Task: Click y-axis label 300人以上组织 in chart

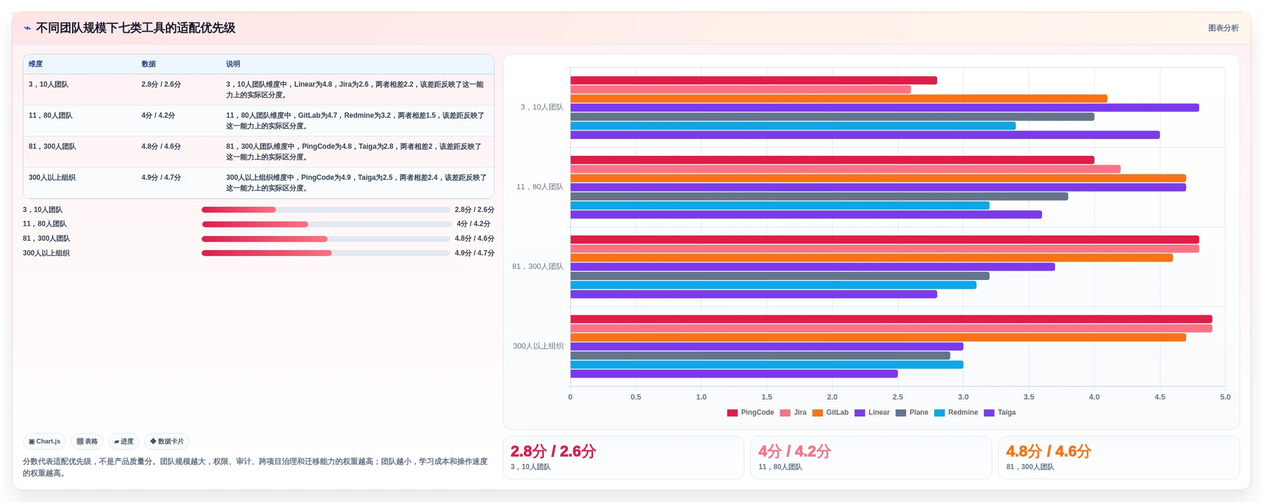Action: point(538,346)
